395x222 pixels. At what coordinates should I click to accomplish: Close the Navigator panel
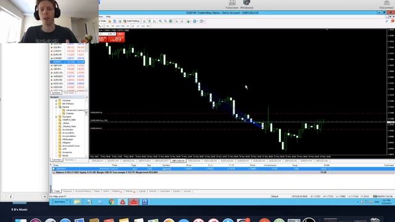[87, 97]
